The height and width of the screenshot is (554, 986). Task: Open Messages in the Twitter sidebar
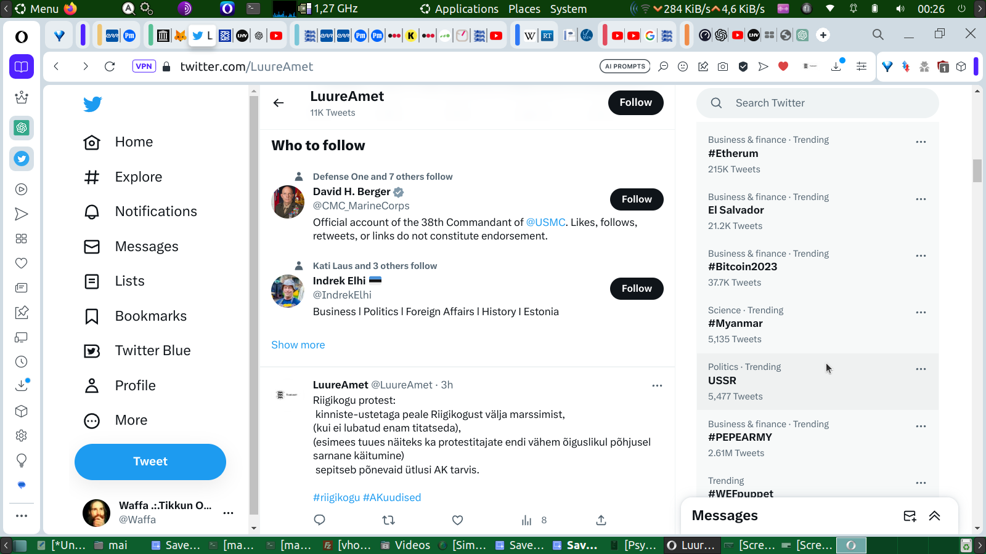(x=131, y=247)
